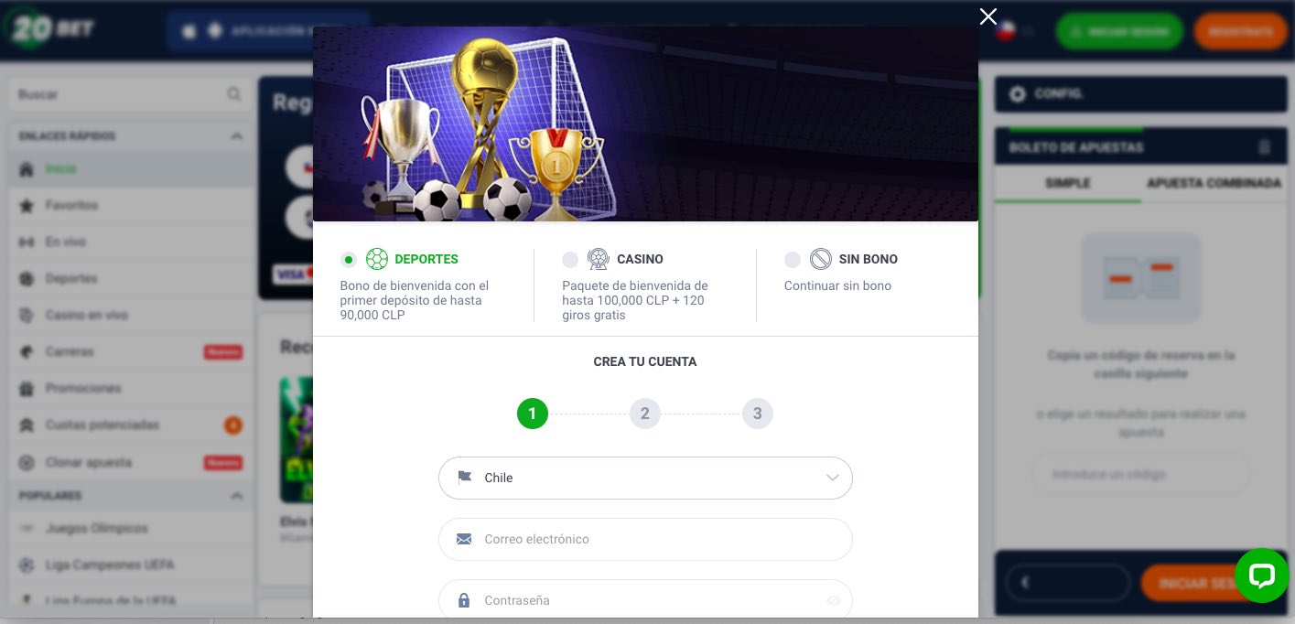Collapse the Populares section chevron

pyautogui.click(x=237, y=496)
